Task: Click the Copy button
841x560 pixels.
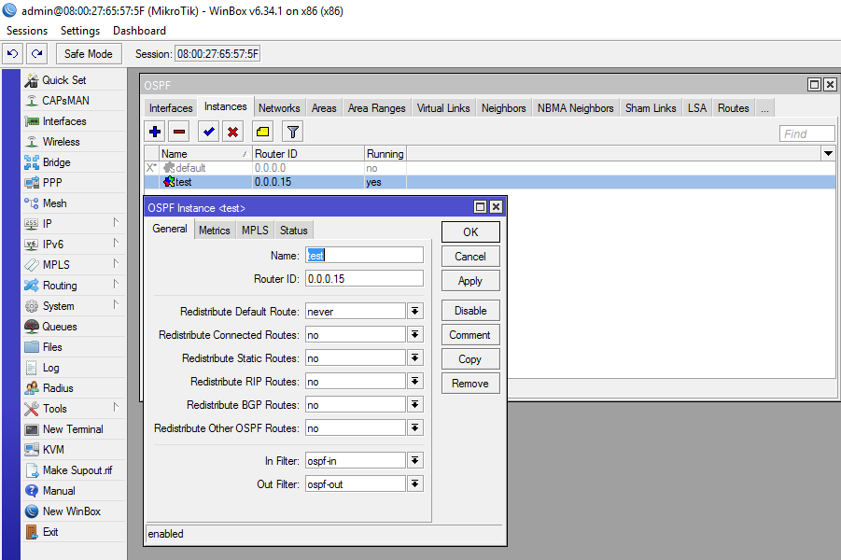Action: point(470,358)
